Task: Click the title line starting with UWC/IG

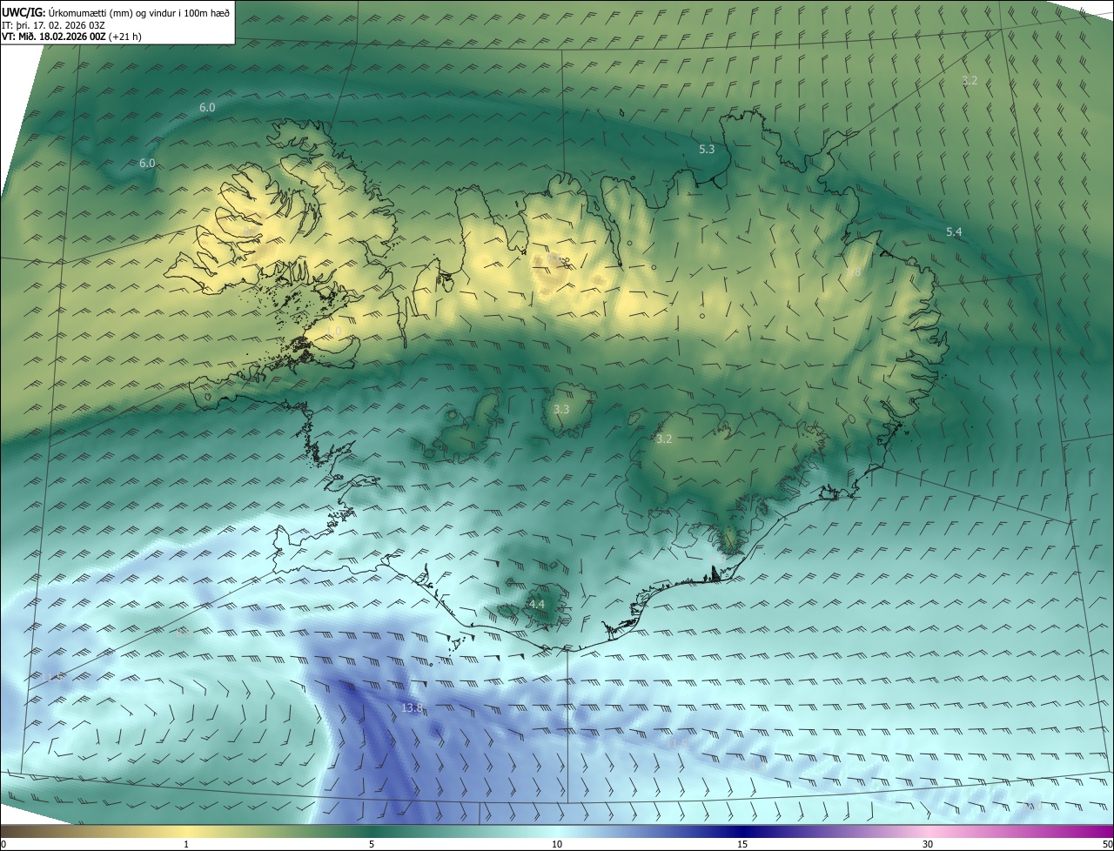Action: (116, 11)
